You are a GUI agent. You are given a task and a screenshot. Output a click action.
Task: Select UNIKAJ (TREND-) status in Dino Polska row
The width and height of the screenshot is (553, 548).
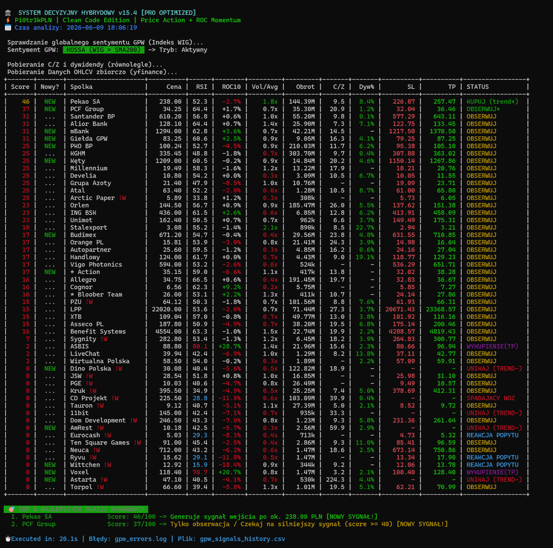(494, 368)
